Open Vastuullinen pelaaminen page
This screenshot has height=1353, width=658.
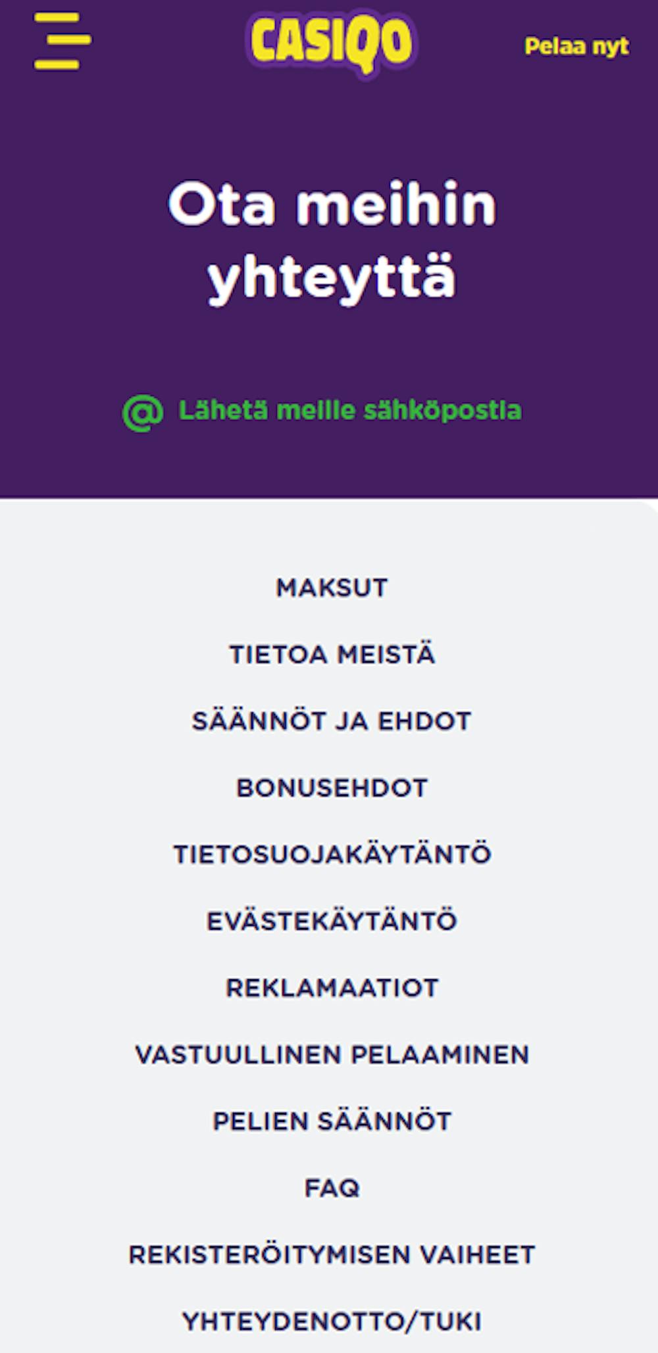332,1054
